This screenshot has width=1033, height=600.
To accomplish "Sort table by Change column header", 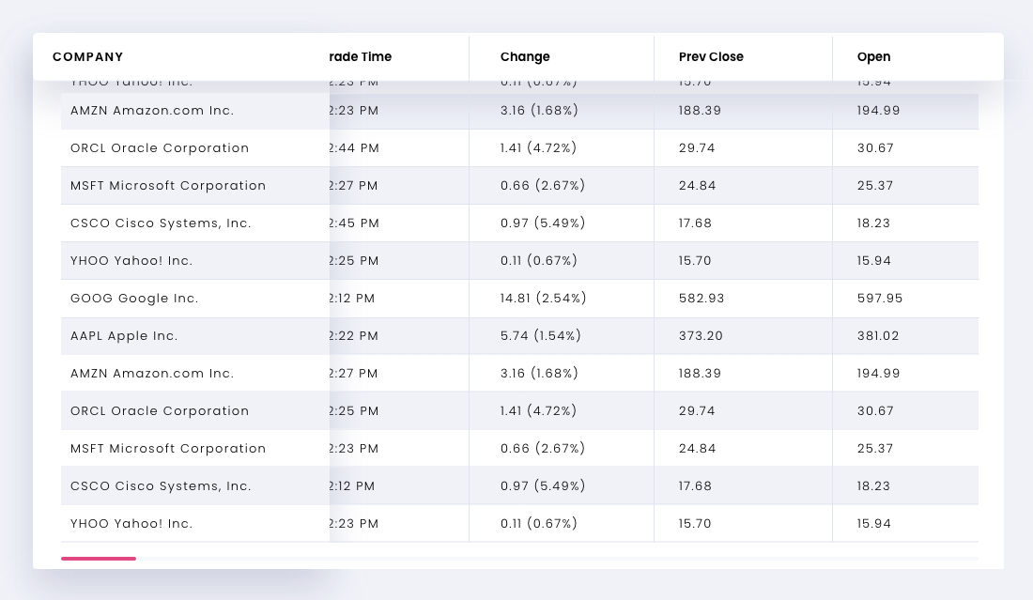I will (x=525, y=57).
